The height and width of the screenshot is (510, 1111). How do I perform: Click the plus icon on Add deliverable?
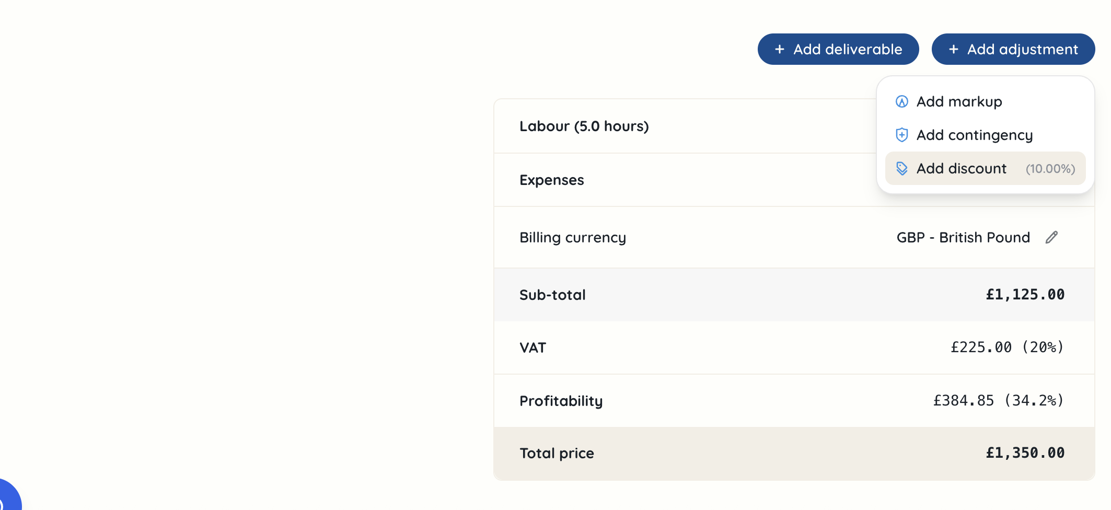point(779,49)
